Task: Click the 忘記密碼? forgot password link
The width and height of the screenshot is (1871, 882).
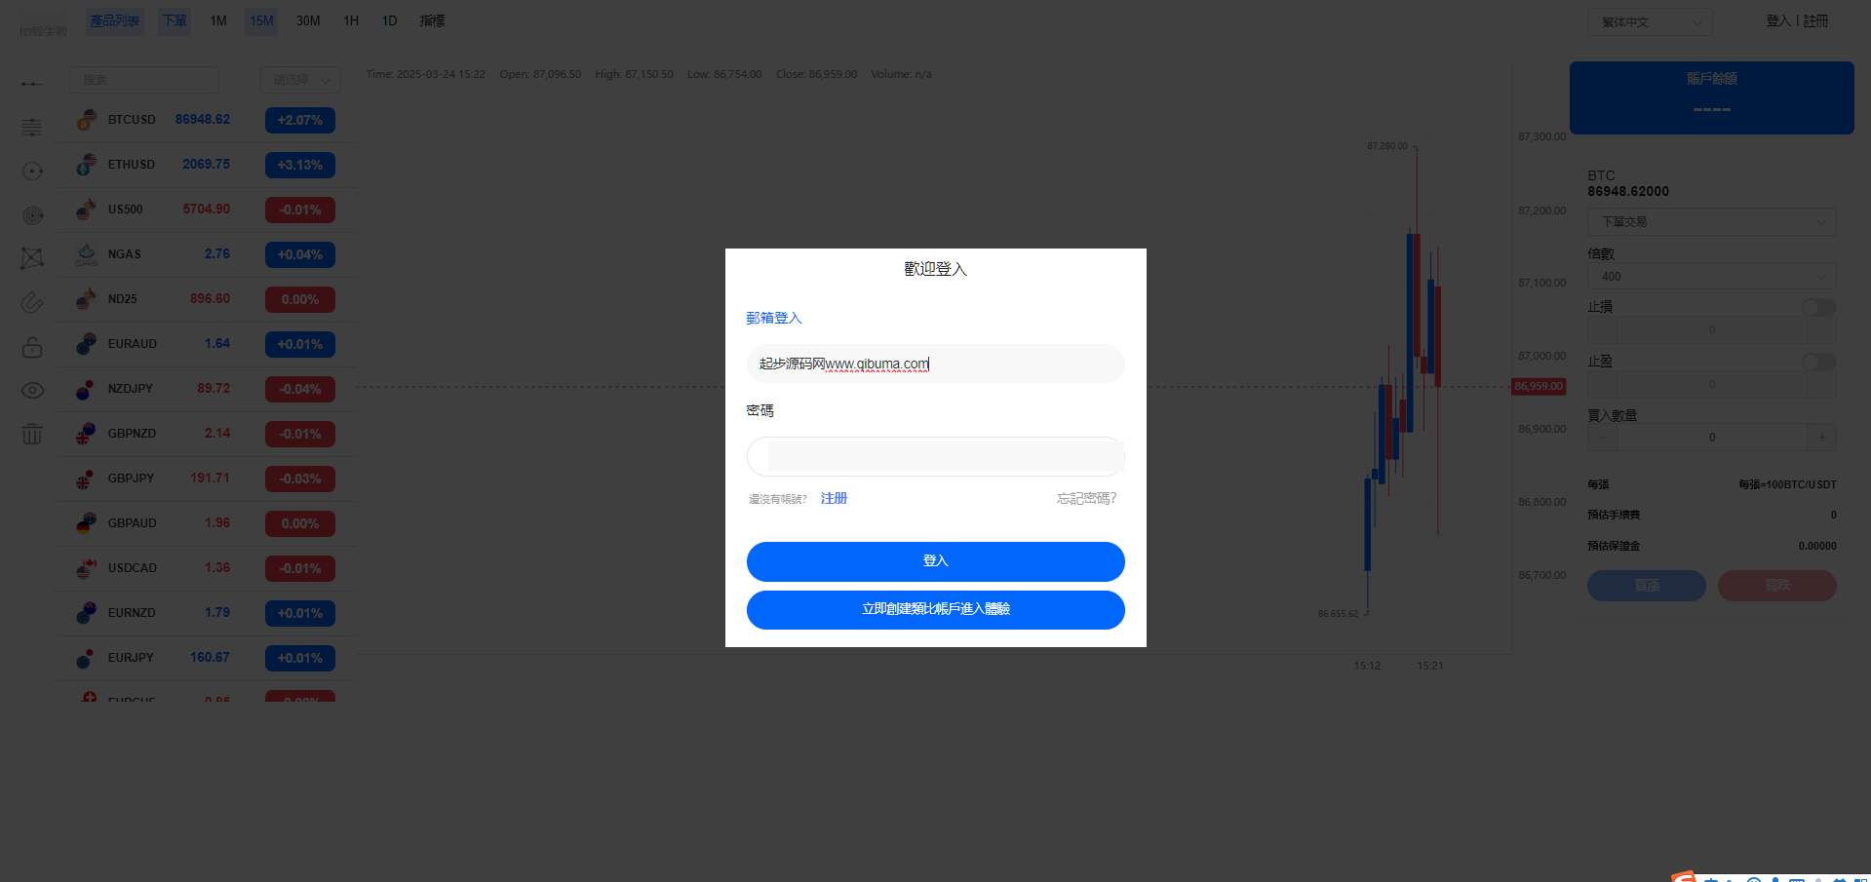Action: pyautogui.click(x=1086, y=499)
